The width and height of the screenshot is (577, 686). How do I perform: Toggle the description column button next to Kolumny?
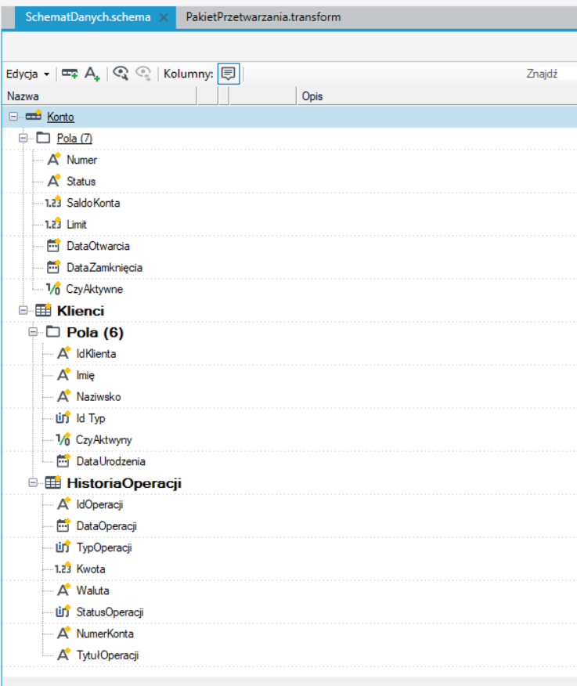229,74
